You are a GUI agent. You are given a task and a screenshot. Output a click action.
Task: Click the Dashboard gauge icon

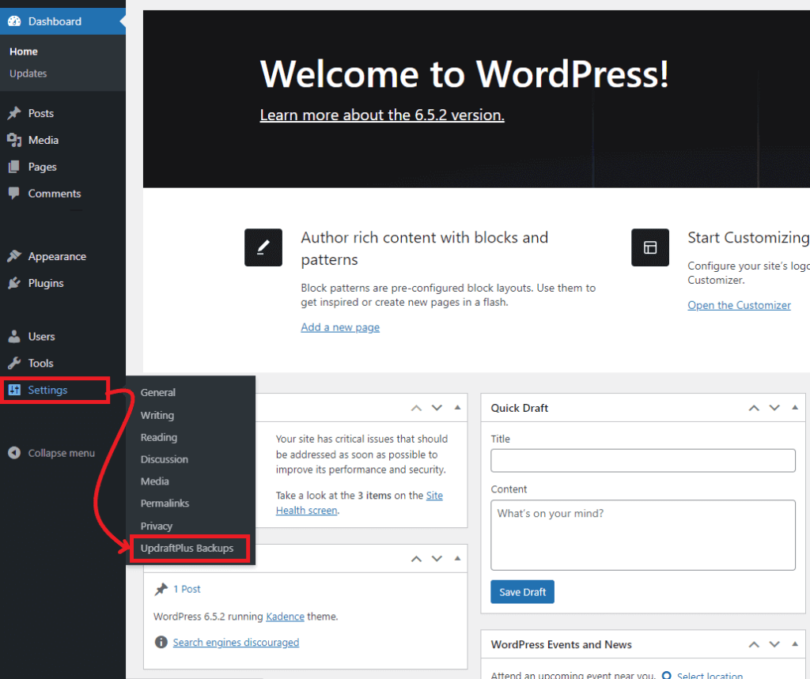coord(14,21)
